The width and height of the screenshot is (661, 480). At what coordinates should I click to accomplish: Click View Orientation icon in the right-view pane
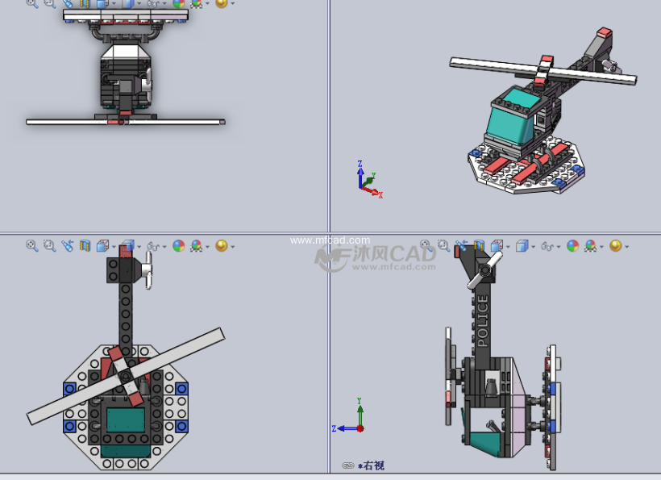[x=497, y=245]
